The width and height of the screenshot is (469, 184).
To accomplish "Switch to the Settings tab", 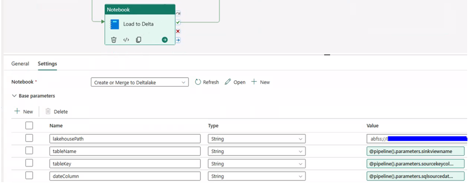I will coord(47,64).
